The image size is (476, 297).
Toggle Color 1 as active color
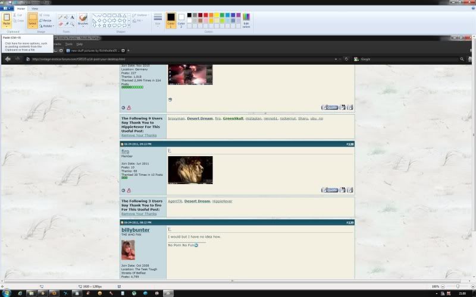pos(171,20)
